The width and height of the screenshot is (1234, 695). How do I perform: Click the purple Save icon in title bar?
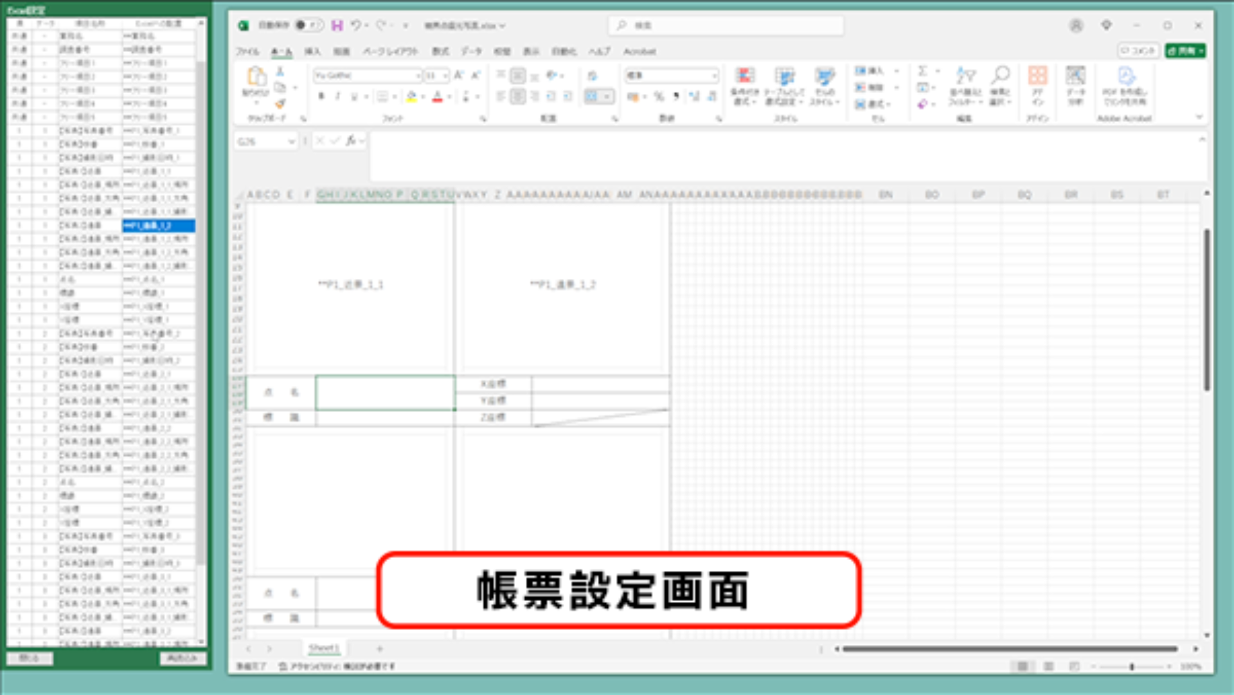pos(337,25)
